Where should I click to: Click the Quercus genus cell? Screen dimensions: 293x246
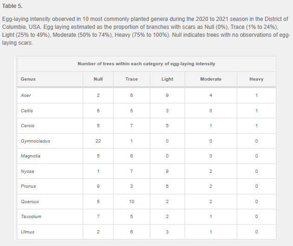pos(30,202)
